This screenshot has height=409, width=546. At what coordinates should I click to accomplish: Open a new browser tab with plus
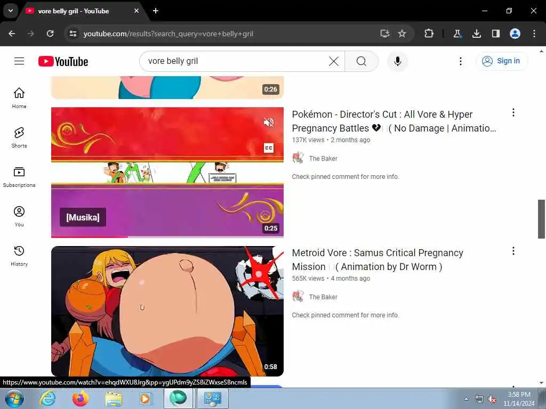coord(156,11)
